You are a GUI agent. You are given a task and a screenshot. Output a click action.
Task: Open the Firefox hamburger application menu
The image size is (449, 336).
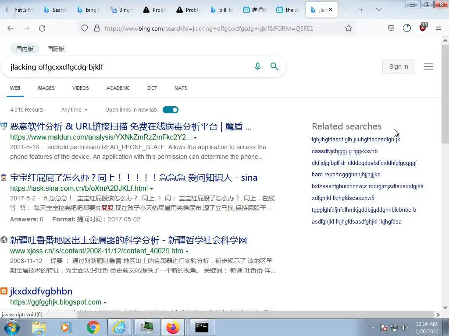(438, 28)
